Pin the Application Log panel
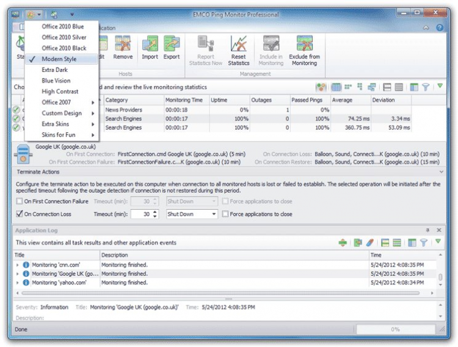458x347 pixels. pos(427,230)
